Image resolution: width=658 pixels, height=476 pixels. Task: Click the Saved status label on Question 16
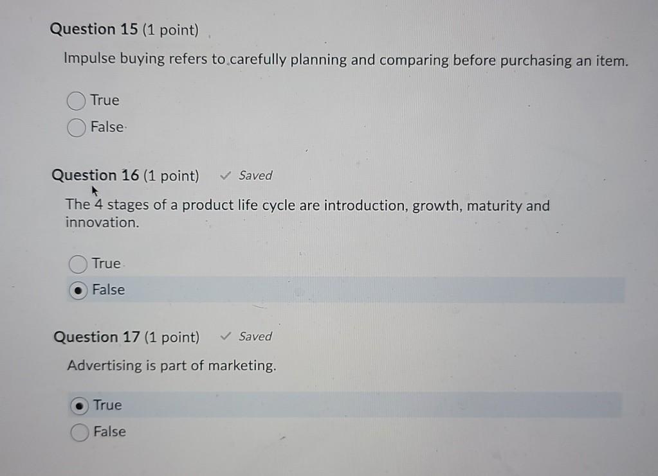click(255, 175)
